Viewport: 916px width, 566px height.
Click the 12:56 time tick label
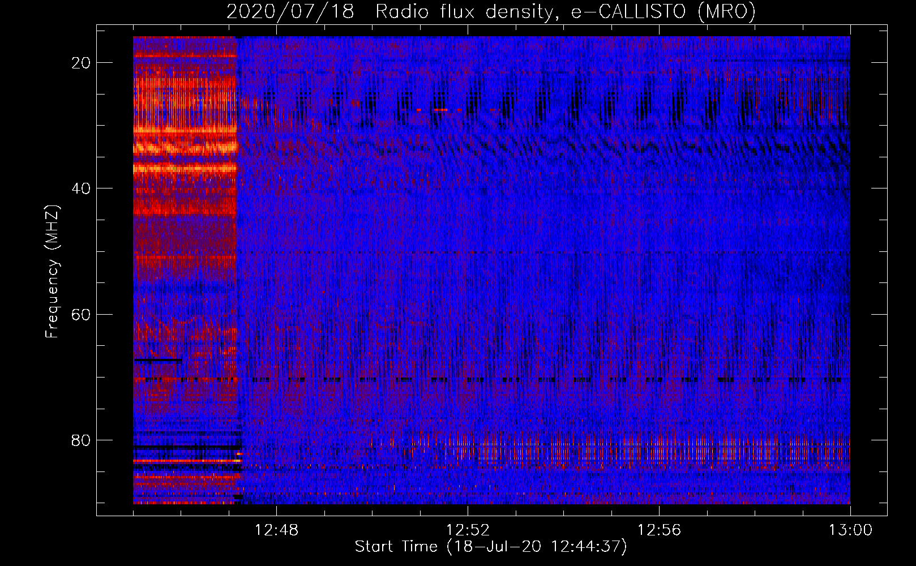pyautogui.click(x=659, y=530)
